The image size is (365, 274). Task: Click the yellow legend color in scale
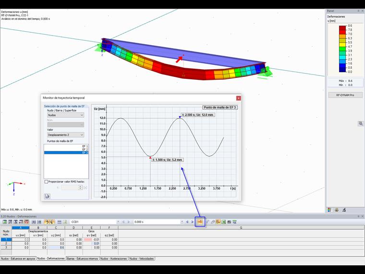pos(342,45)
